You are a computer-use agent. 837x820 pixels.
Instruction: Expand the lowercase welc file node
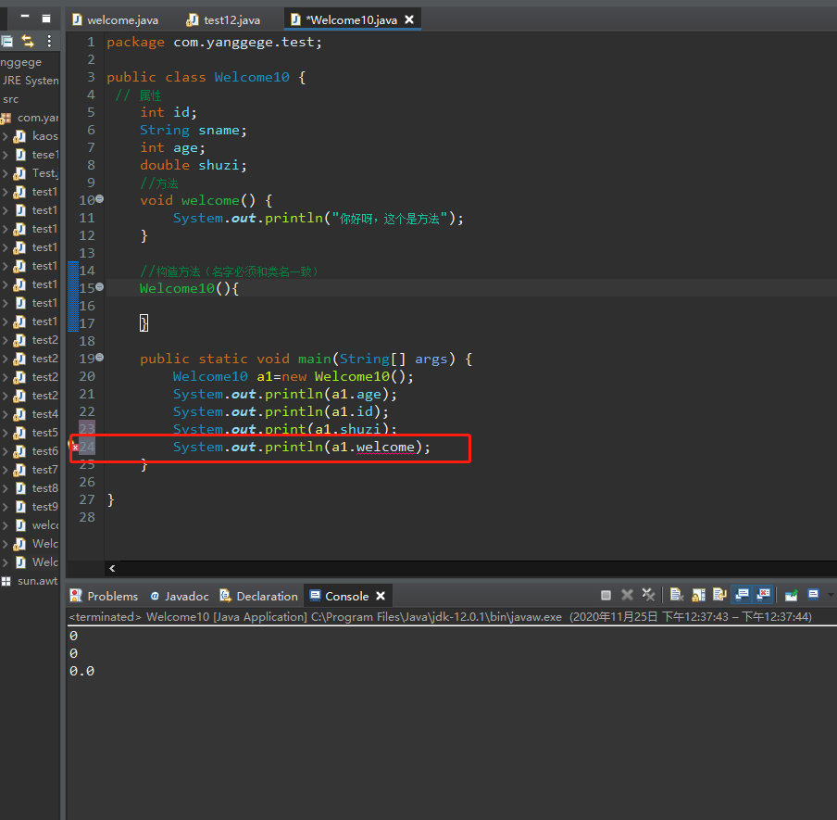[6, 525]
